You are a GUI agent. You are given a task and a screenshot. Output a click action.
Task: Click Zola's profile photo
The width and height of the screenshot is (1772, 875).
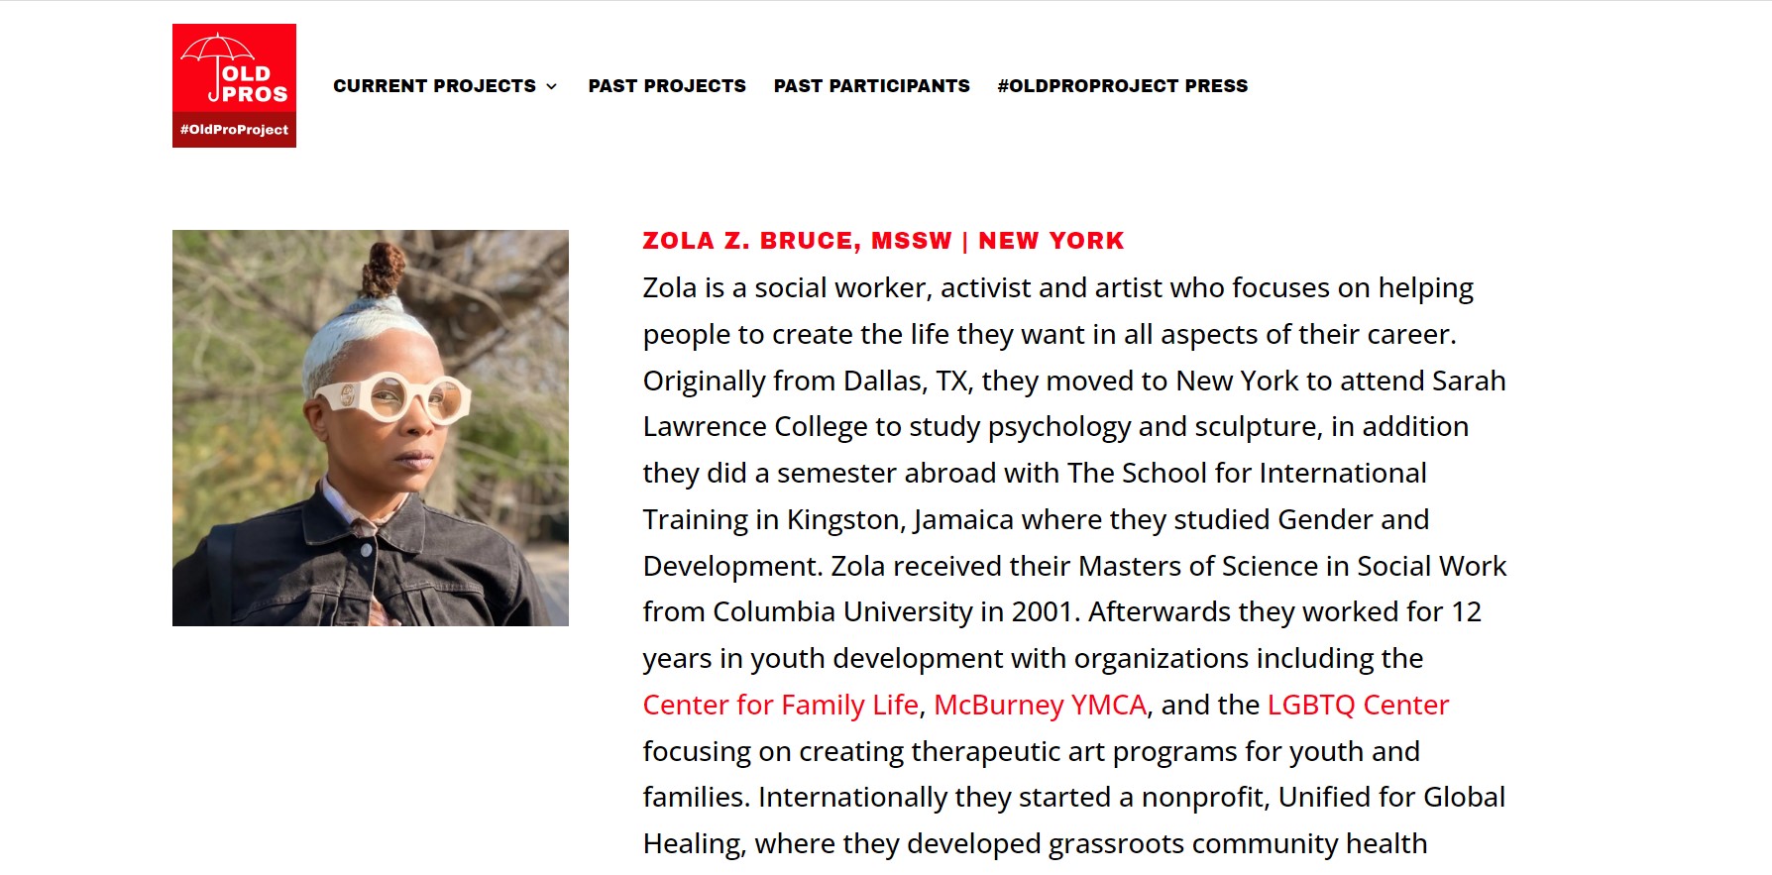click(371, 428)
